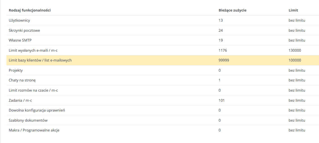Click the "Projekty" row label
This screenshot has width=319, height=143.
pyautogui.click(x=16, y=70)
